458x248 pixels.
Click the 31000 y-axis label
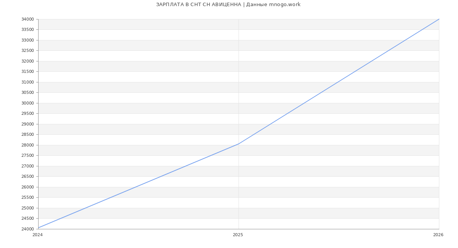(x=27, y=82)
